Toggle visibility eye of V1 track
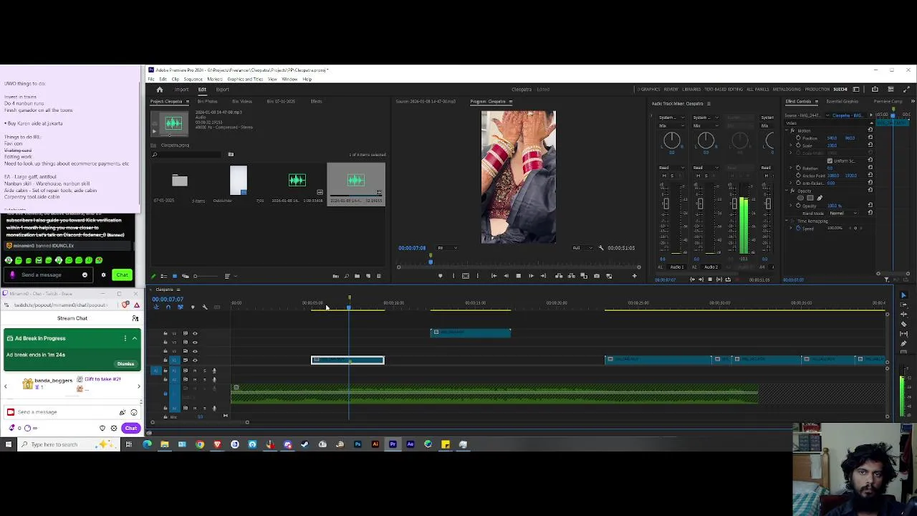Screen dimensions: 917x516 195,360
